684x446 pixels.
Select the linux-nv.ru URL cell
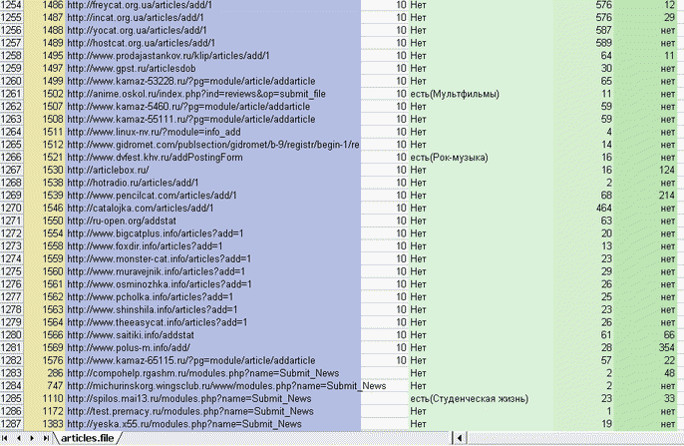[x=213, y=132]
